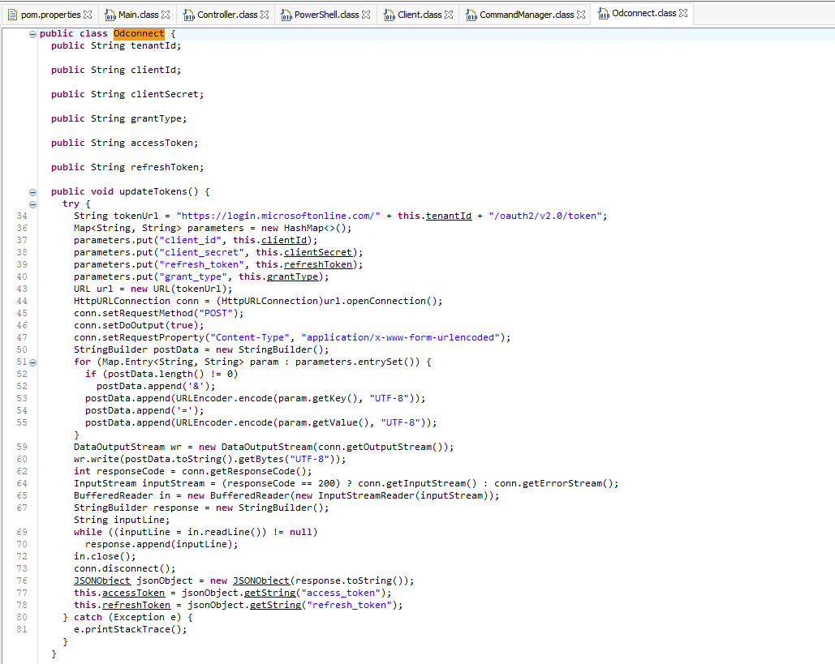Click the underlined tenantId field reference
Screen dimensions: 835x664
tap(449, 216)
